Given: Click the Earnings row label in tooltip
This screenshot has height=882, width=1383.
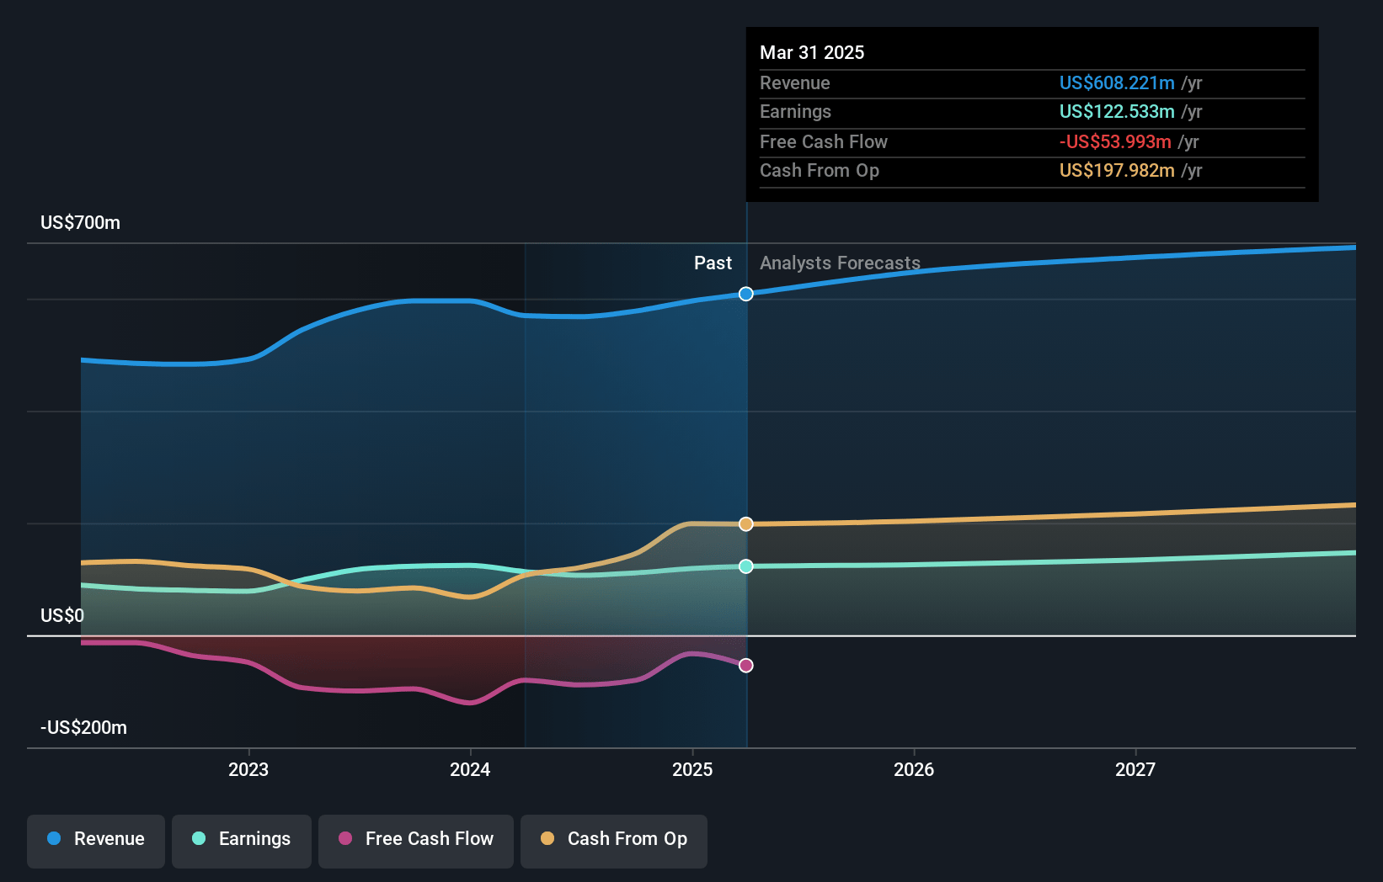Looking at the screenshot, I should point(795,112).
